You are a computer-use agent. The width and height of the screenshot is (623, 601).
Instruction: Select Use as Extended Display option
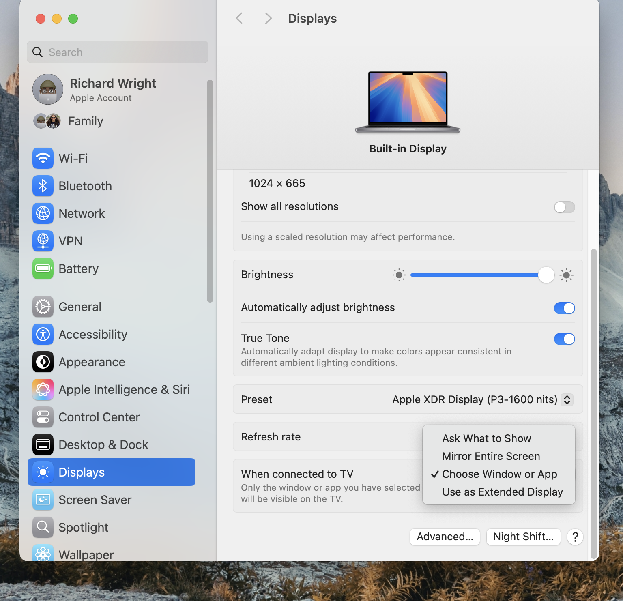pos(503,492)
